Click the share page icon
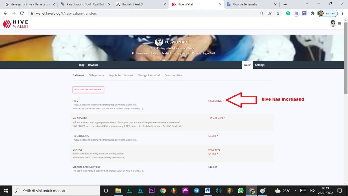This screenshot has width=348, height=196. click(x=270, y=13)
